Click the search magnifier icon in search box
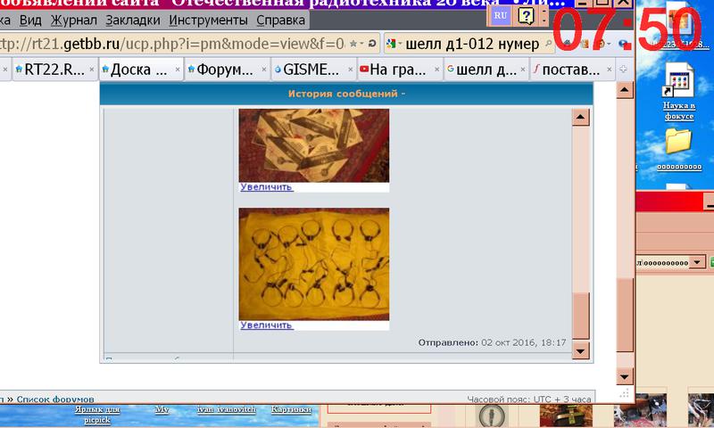Screen dimensions: 714x428 [x=549, y=44]
